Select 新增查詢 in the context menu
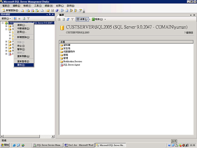Screen dimensions: 197x148 [24, 37]
